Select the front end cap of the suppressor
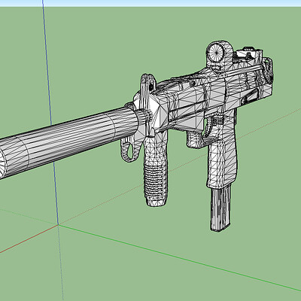301x301 pixels. (x=2, y=163)
